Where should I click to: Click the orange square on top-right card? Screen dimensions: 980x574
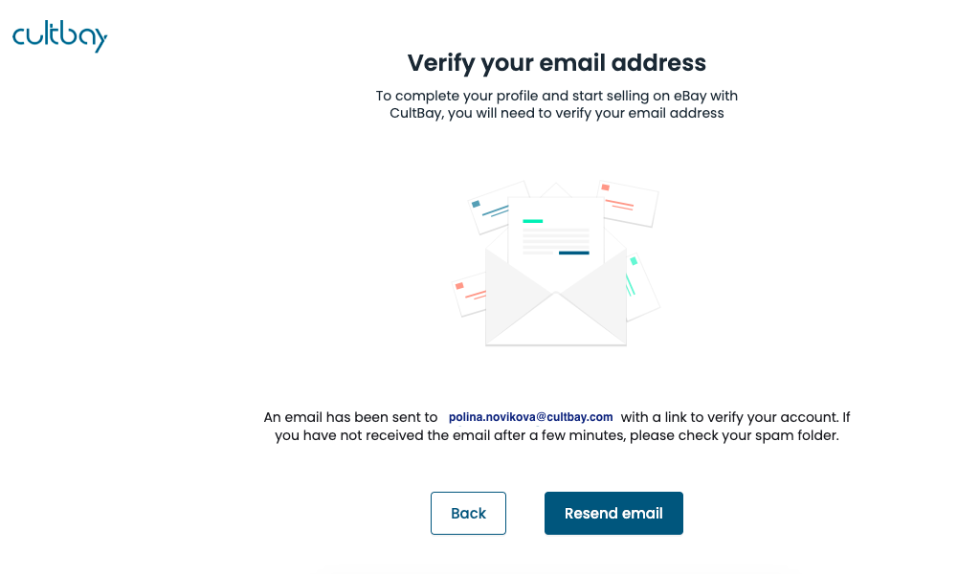click(606, 188)
